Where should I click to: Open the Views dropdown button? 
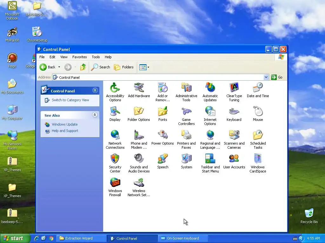144,67
